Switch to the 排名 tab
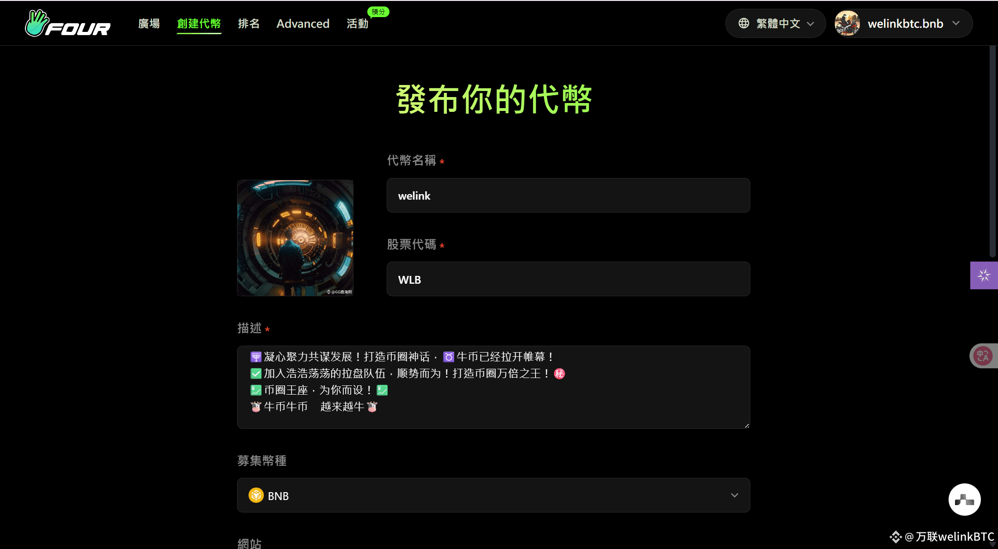Screen dimensions: 998x549 [x=249, y=24]
